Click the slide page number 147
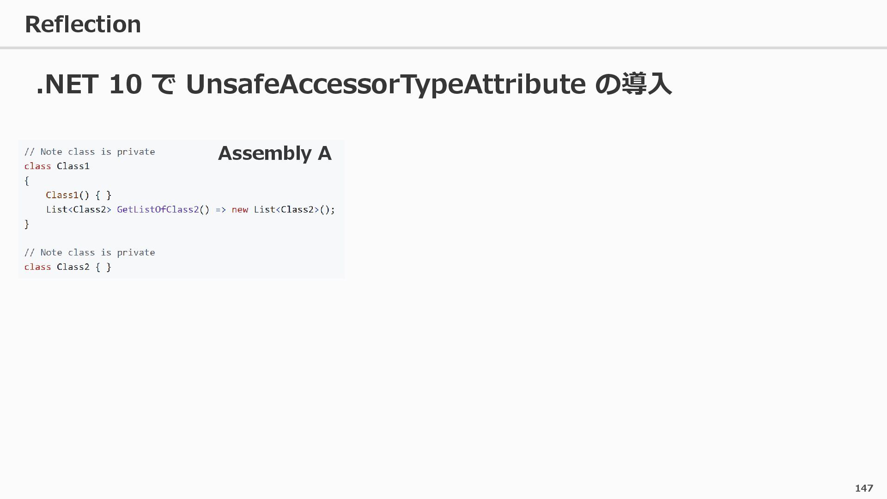This screenshot has width=887, height=499. pyautogui.click(x=863, y=488)
